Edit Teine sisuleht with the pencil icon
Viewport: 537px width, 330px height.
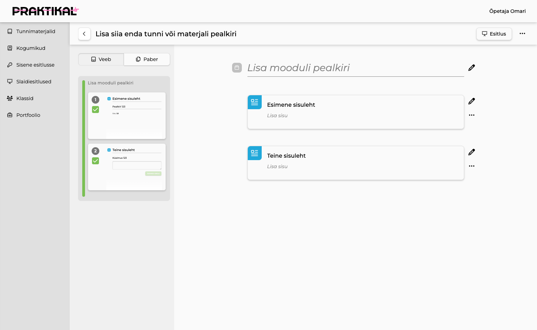471,152
